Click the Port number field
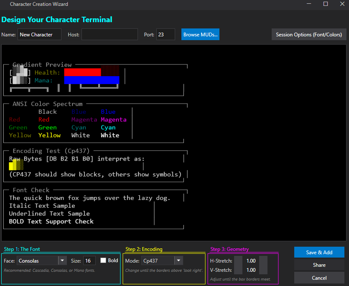 point(166,35)
